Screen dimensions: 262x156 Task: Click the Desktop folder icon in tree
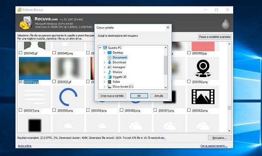coord(110,53)
